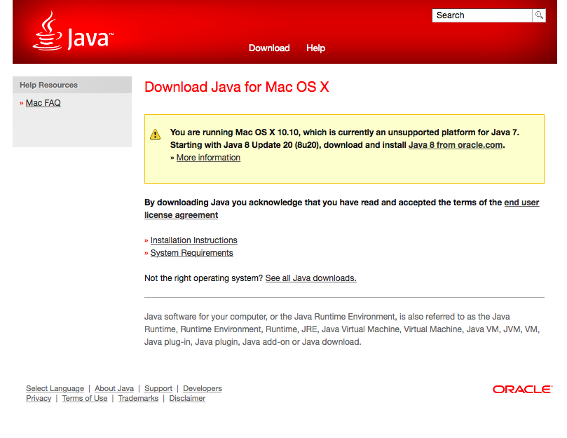Click the Oracle logo in footer

[523, 389]
